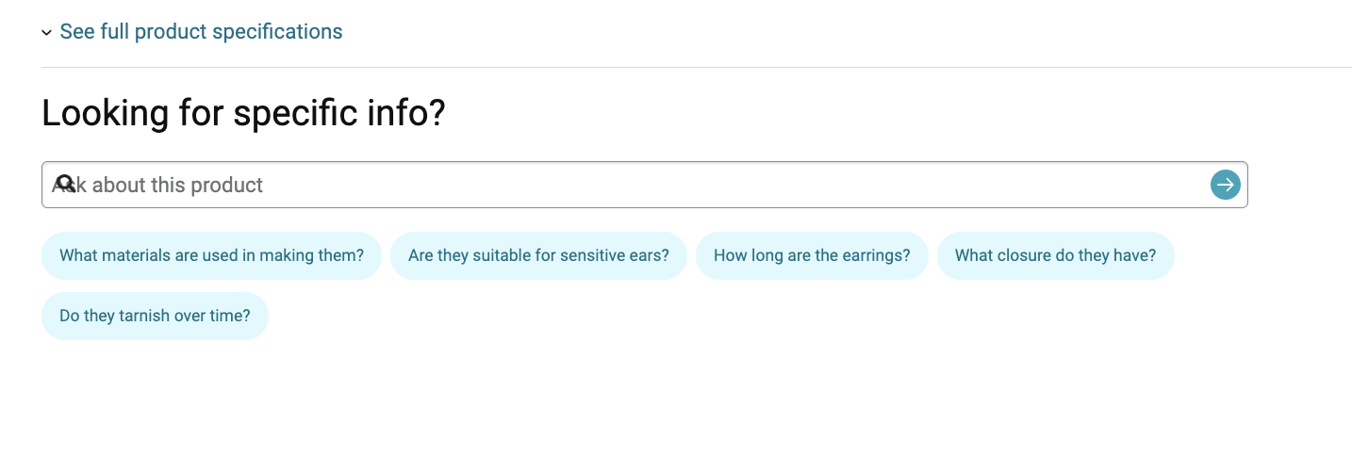Expand the chevron beside full product specifications
Viewport: 1352px width, 456px height.
(x=46, y=33)
